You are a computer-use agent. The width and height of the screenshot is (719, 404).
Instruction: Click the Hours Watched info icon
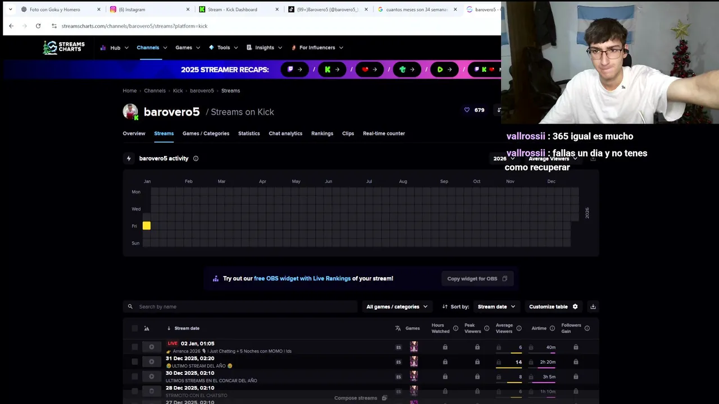click(x=456, y=328)
